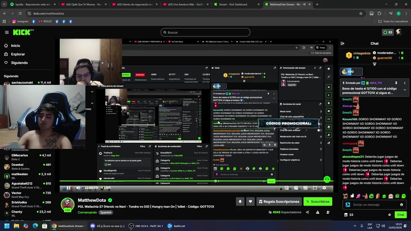Click the stream progress bar
Screen dimensions: 411x231
coord(196,182)
